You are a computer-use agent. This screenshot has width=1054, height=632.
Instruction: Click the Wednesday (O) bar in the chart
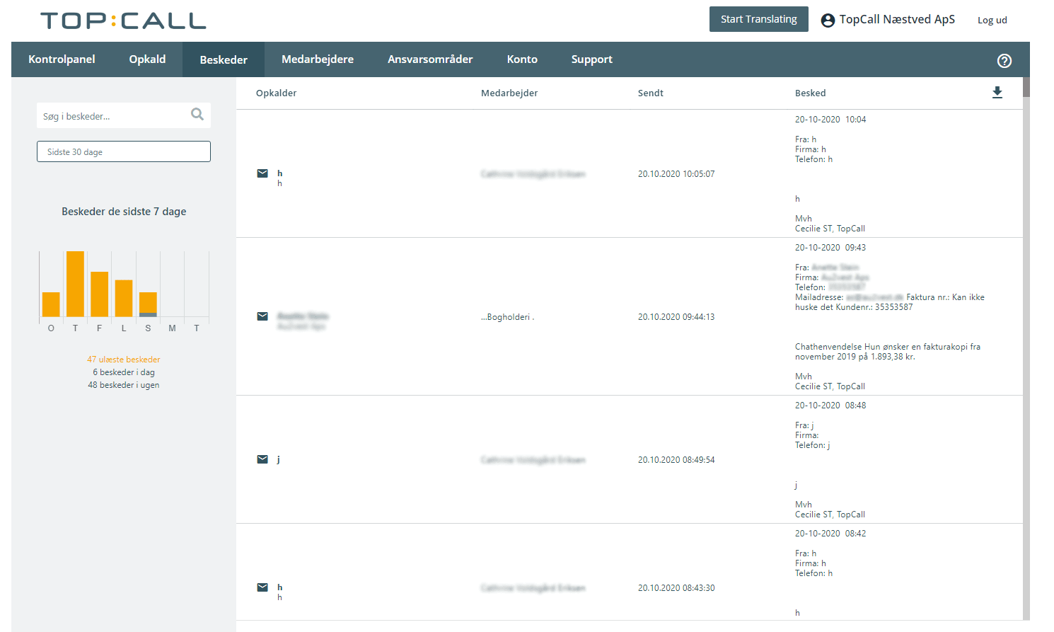(51, 304)
